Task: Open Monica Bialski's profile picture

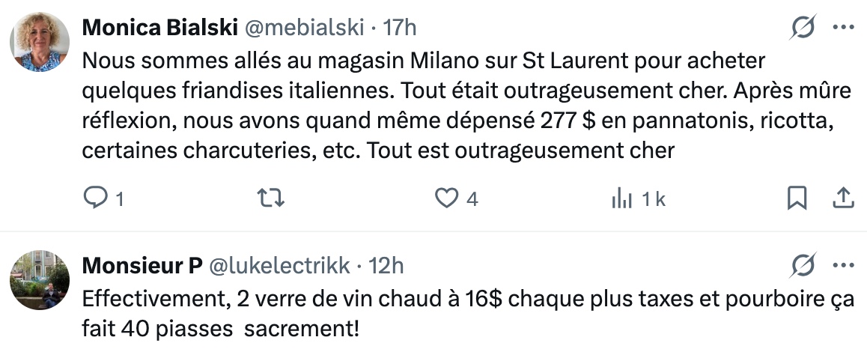Action: (x=40, y=43)
